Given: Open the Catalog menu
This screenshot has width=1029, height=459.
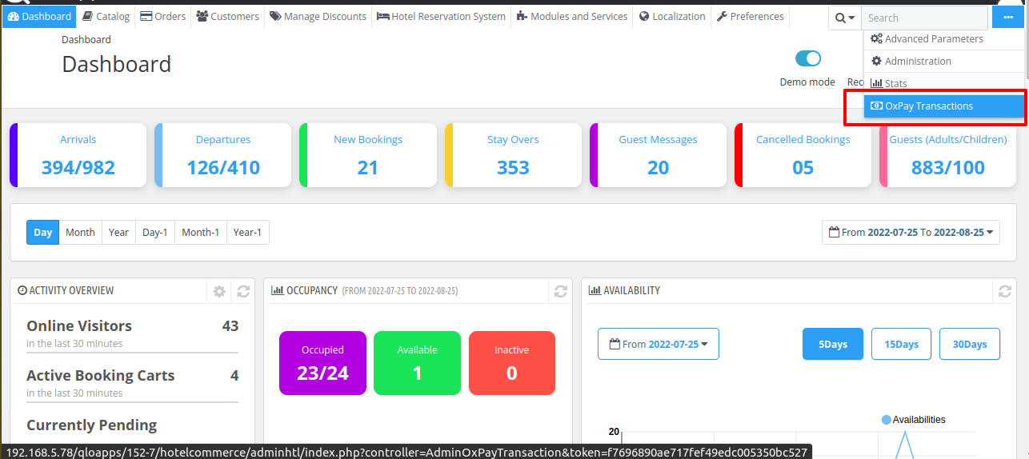Looking at the screenshot, I should click(106, 16).
